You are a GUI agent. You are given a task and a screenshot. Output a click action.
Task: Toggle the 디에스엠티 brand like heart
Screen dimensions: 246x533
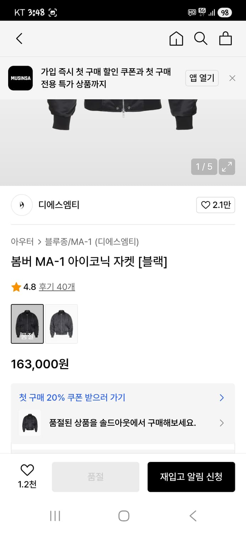pyautogui.click(x=205, y=205)
